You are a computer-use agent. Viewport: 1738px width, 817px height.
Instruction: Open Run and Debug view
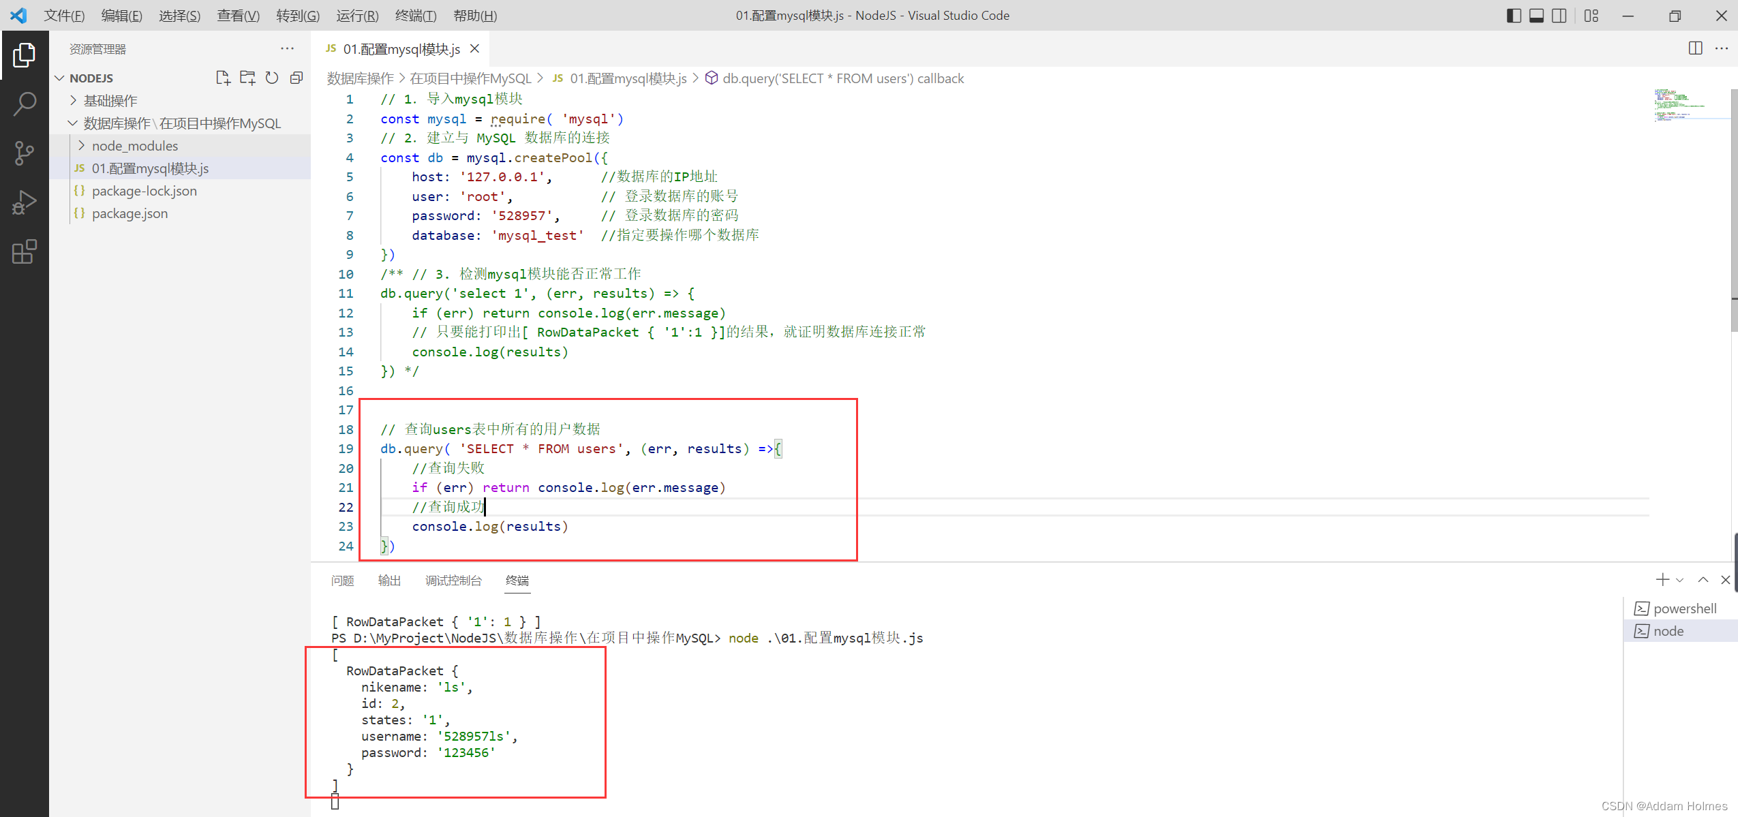click(x=25, y=203)
